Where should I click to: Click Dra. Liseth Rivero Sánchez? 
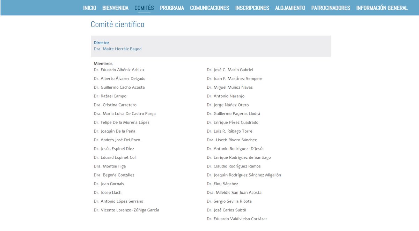pos(231,140)
